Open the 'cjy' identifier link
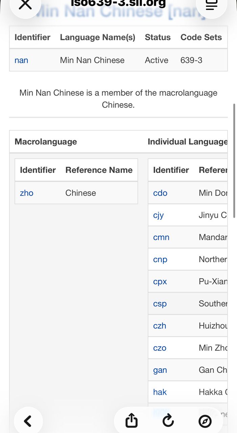The image size is (237, 433). 159,215
